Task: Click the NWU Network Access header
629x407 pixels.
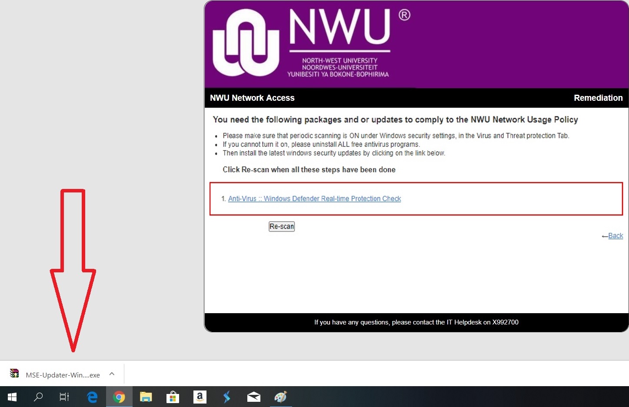Action: pos(252,98)
